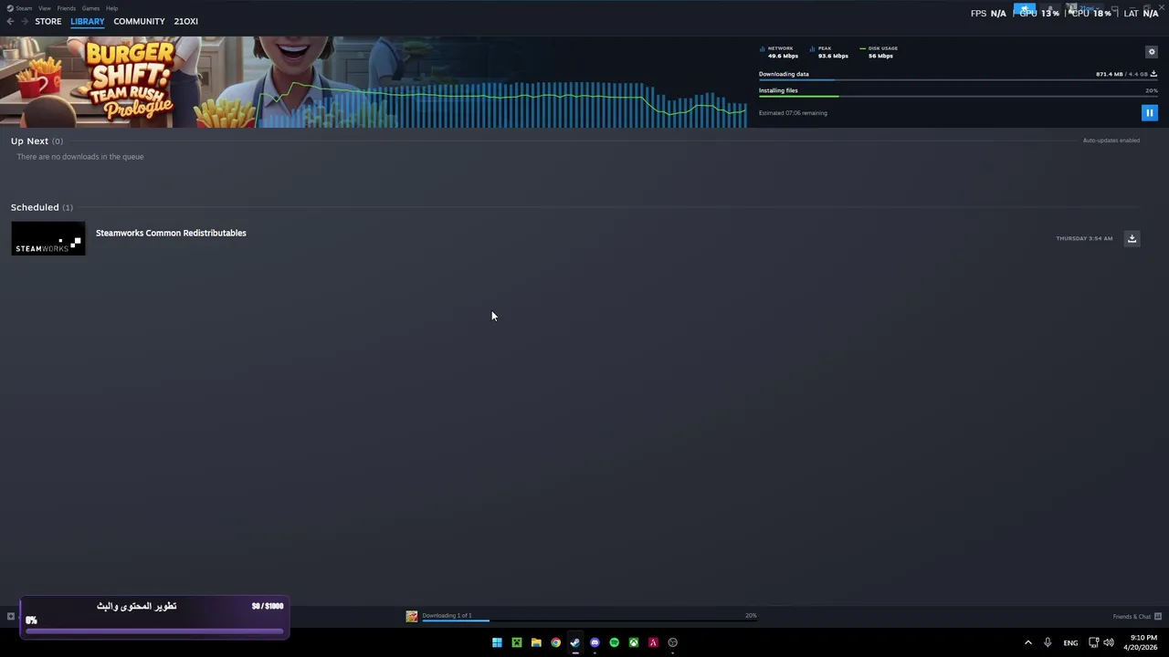Open the Windows Start menu
1169x657 pixels.
click(x=497, y=642)
